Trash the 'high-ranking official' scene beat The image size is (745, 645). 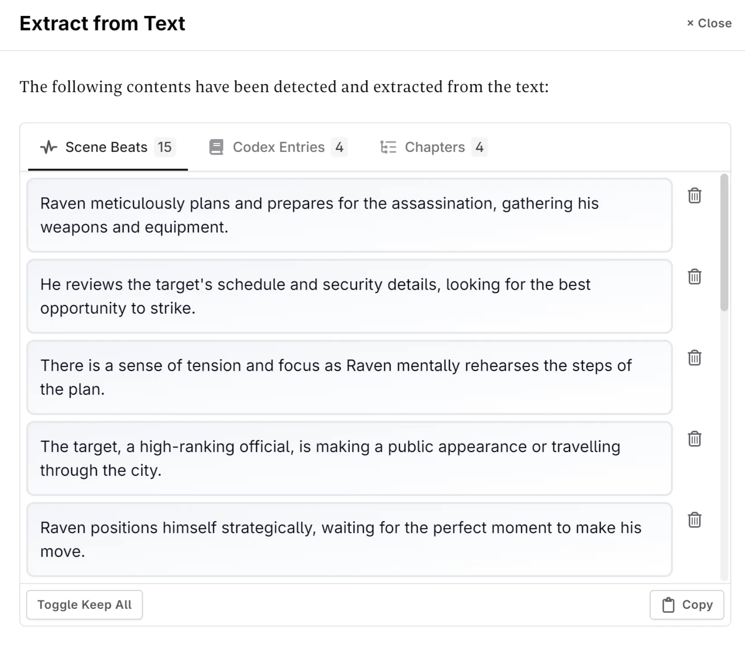click(694, 439)
